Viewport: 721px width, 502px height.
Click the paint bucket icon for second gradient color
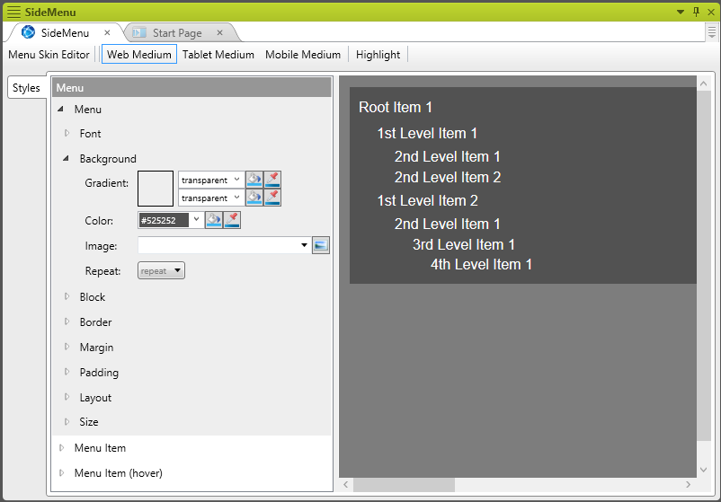[254, 198]
